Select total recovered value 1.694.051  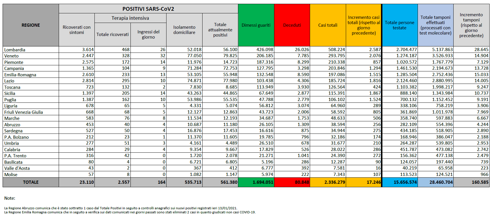coord(263,182)
